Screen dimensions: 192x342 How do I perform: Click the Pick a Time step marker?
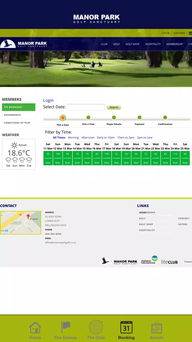[88, 117]
